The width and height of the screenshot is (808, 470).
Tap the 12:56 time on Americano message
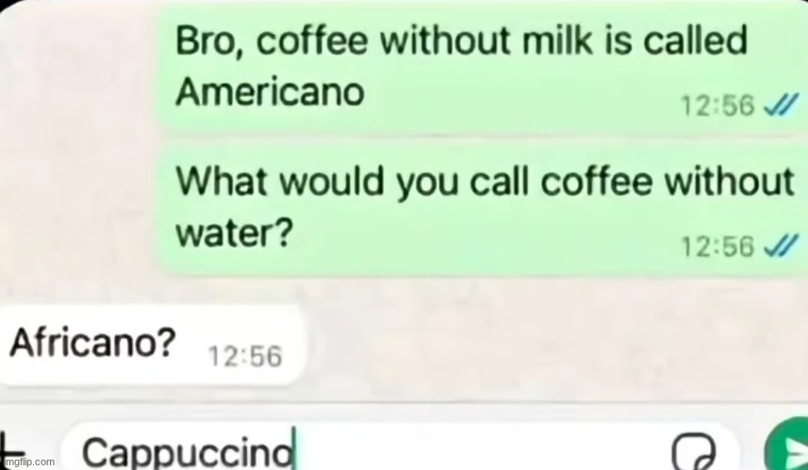(717, 106)
